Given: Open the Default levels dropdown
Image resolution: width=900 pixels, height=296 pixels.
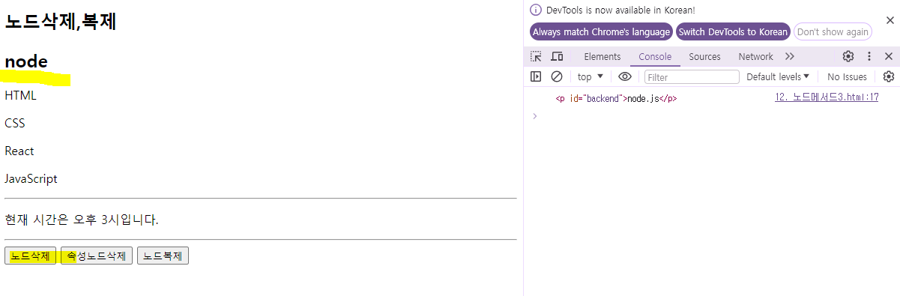Looking at the screenshot, I should (778, 76).
